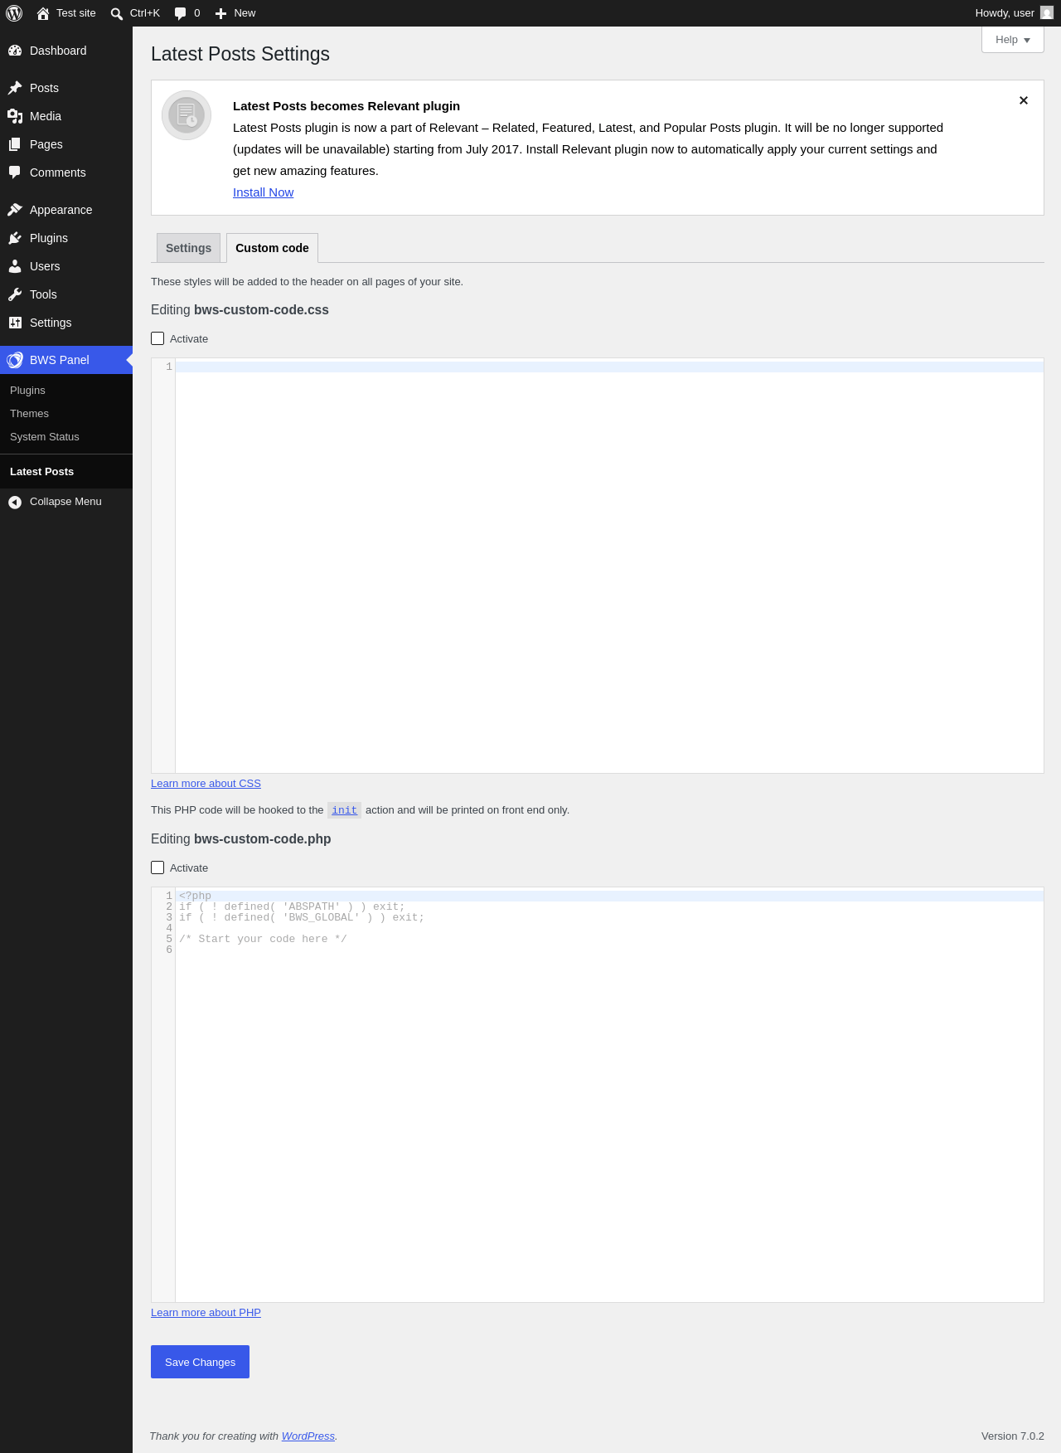The image size is (1061, 1453).
Task: Enable Activate checkbox for bws-custom-code.css
Action: (x=157, y=338)
